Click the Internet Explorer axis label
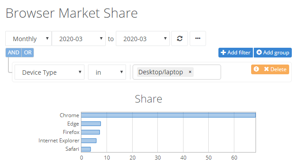 point(59,141)
